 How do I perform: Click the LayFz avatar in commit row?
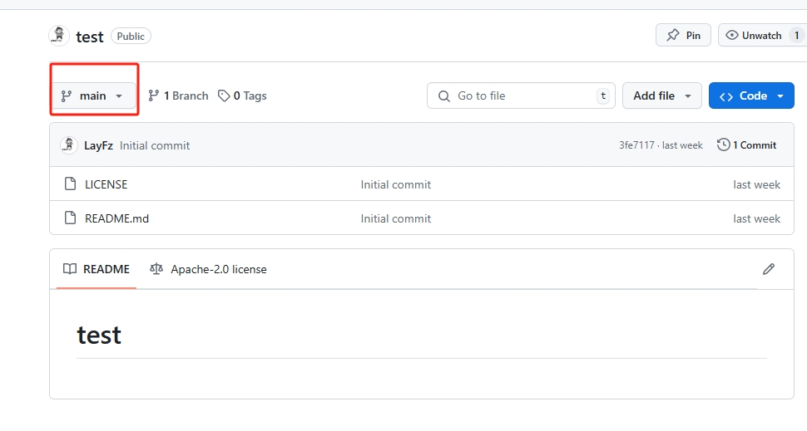69,145
